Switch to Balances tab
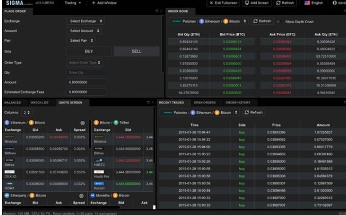The height and width of the screenshot is (215, 346). click(12, 102)
